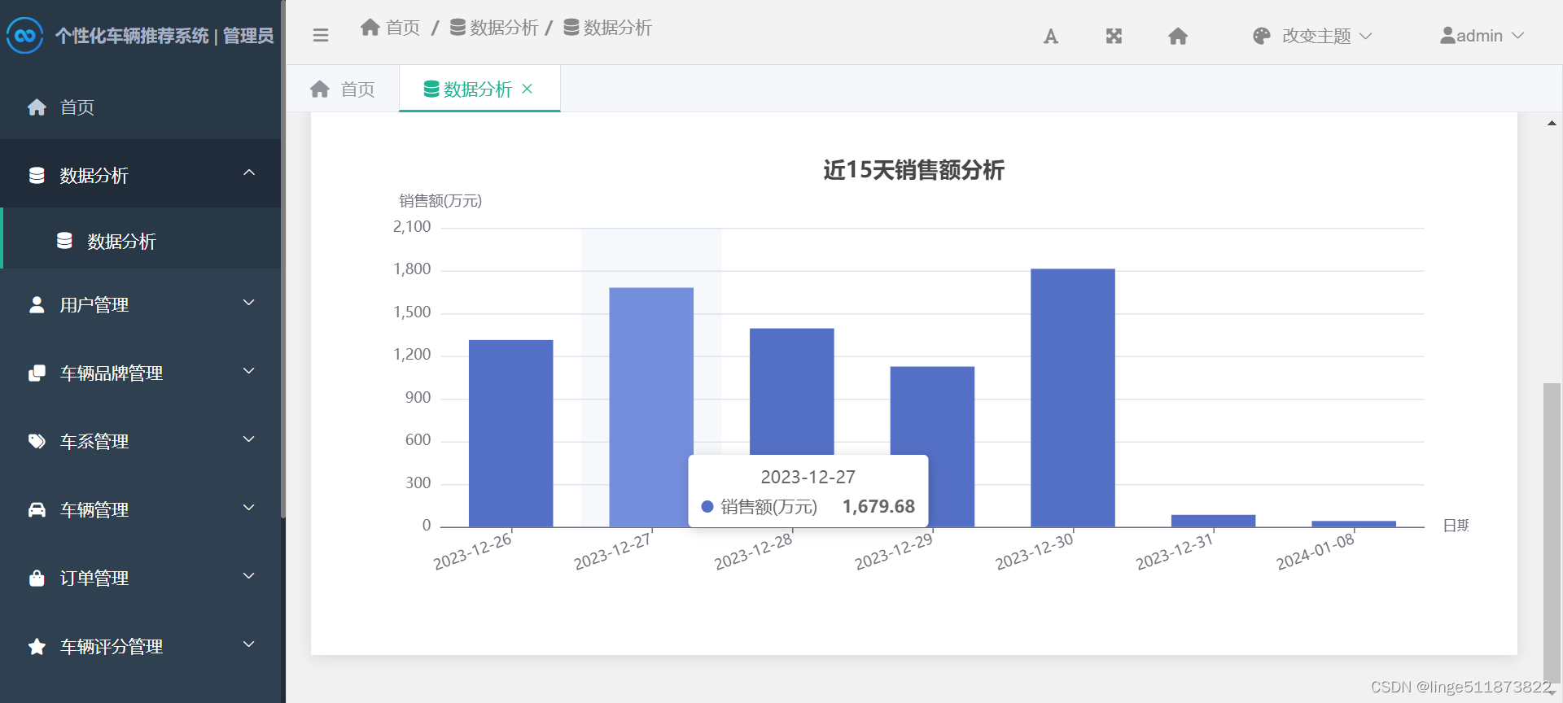Click the tags icon beside 车系管理
The image size is (1563, 703).
pos(37,441)
